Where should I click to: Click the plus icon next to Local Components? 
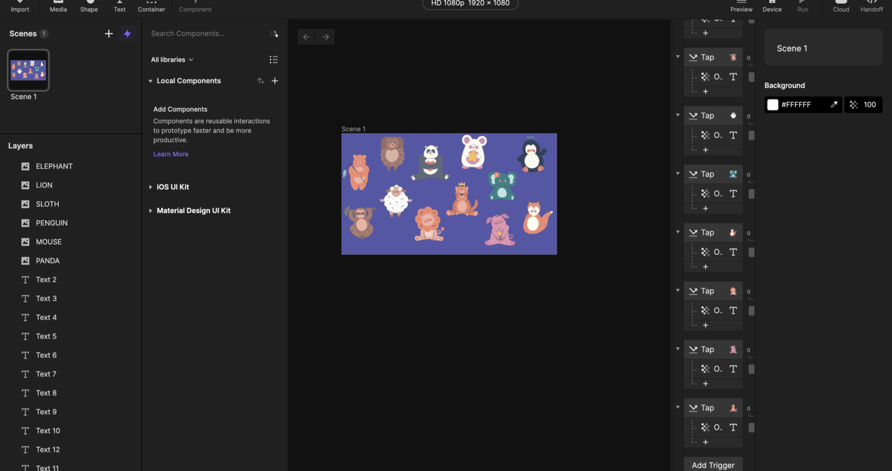coord(275,81)
